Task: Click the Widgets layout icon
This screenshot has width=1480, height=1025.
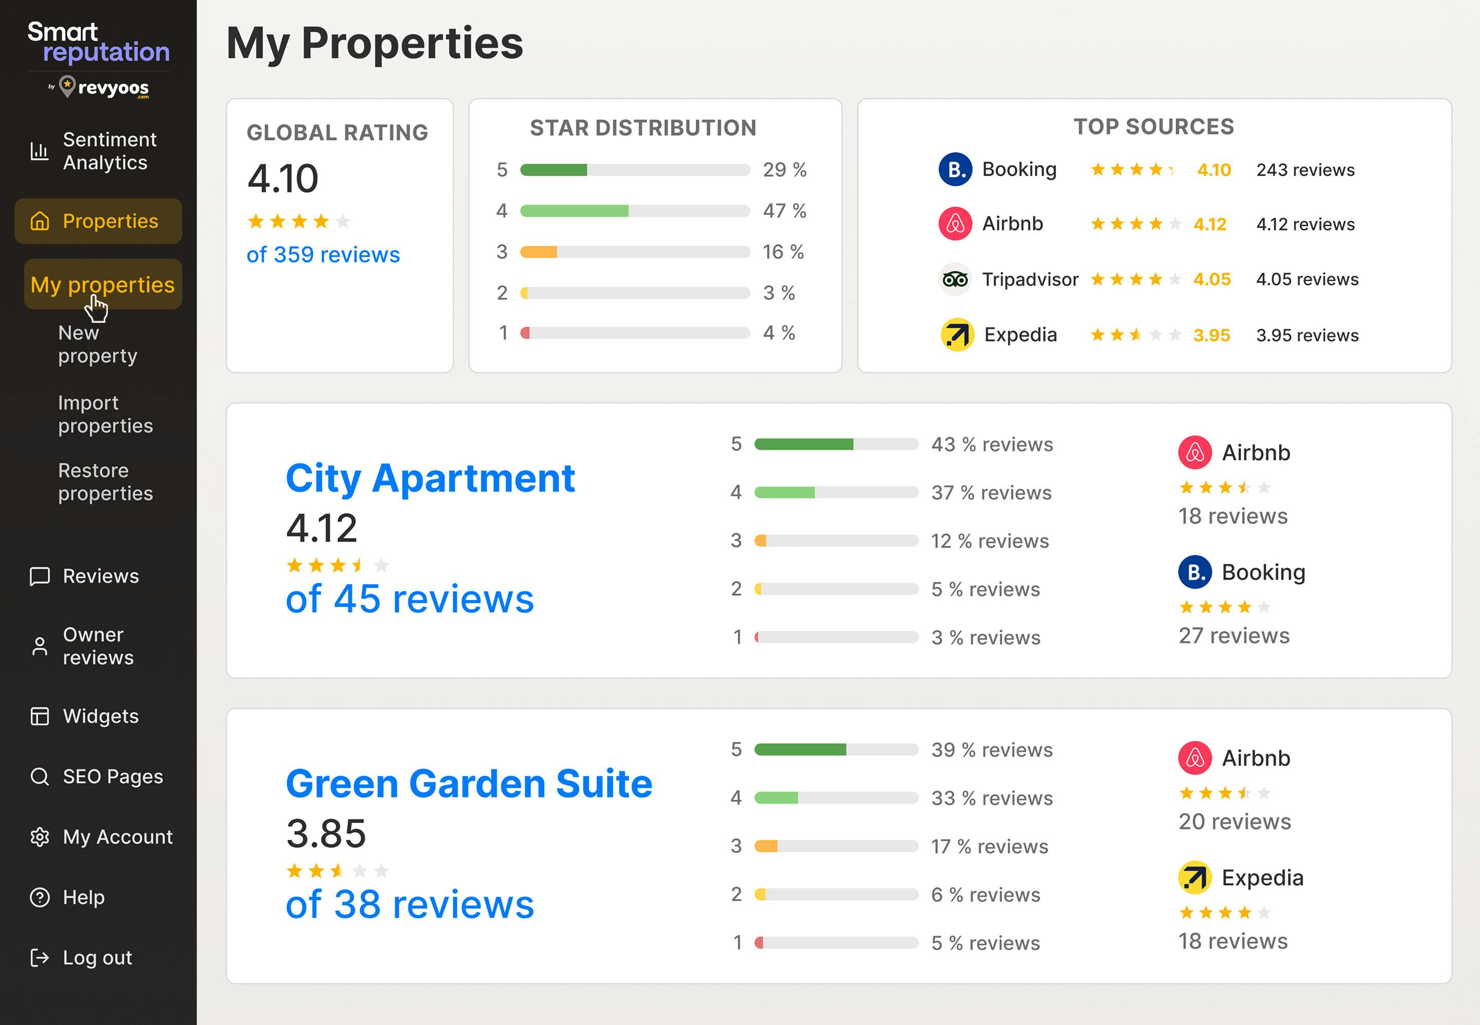Action: (39, 716)
